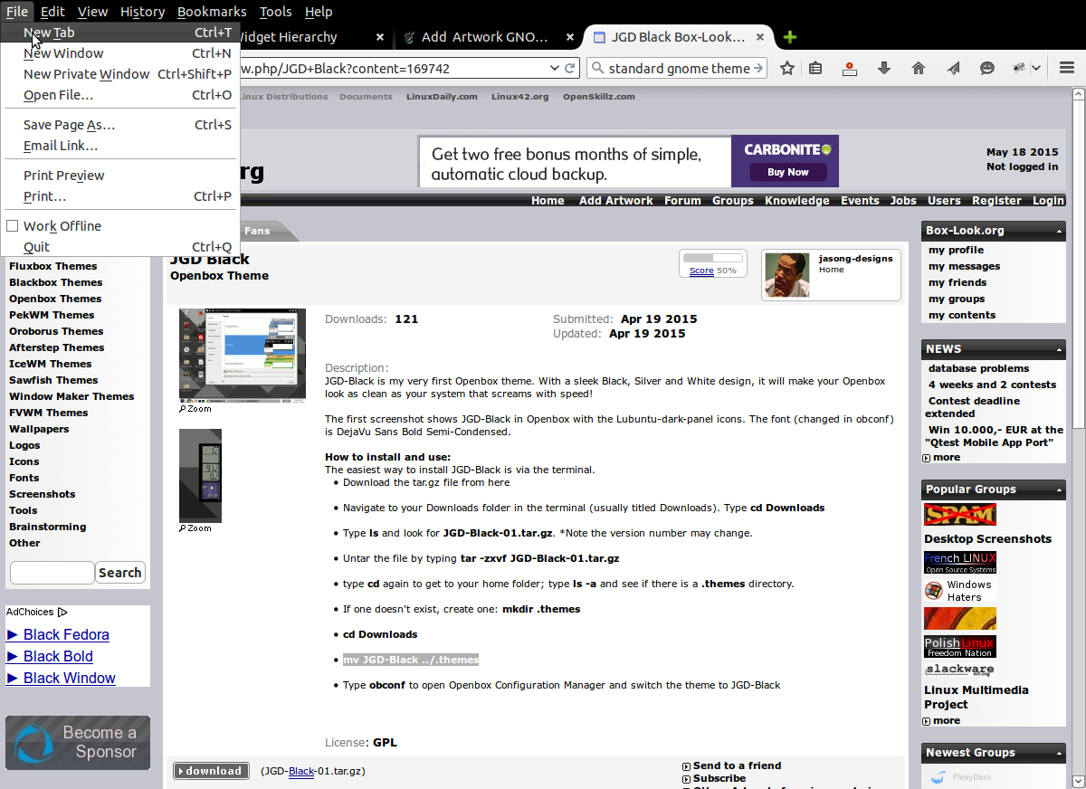1086x789 pixels.
Task: Open the slackware group icon
Action: click(960, 670)
